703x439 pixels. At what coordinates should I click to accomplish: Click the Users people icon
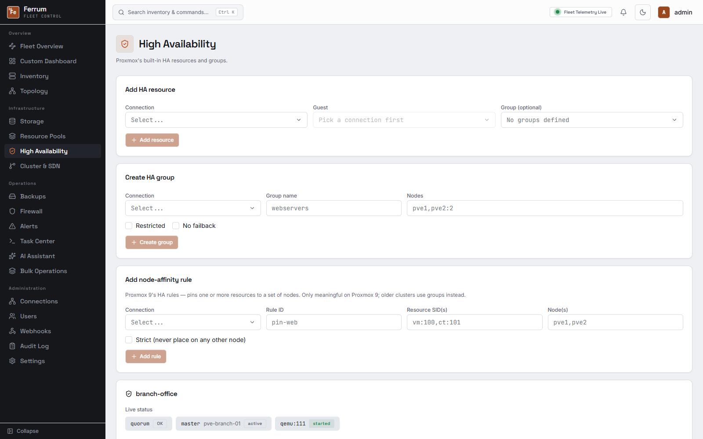click(12, 316)
